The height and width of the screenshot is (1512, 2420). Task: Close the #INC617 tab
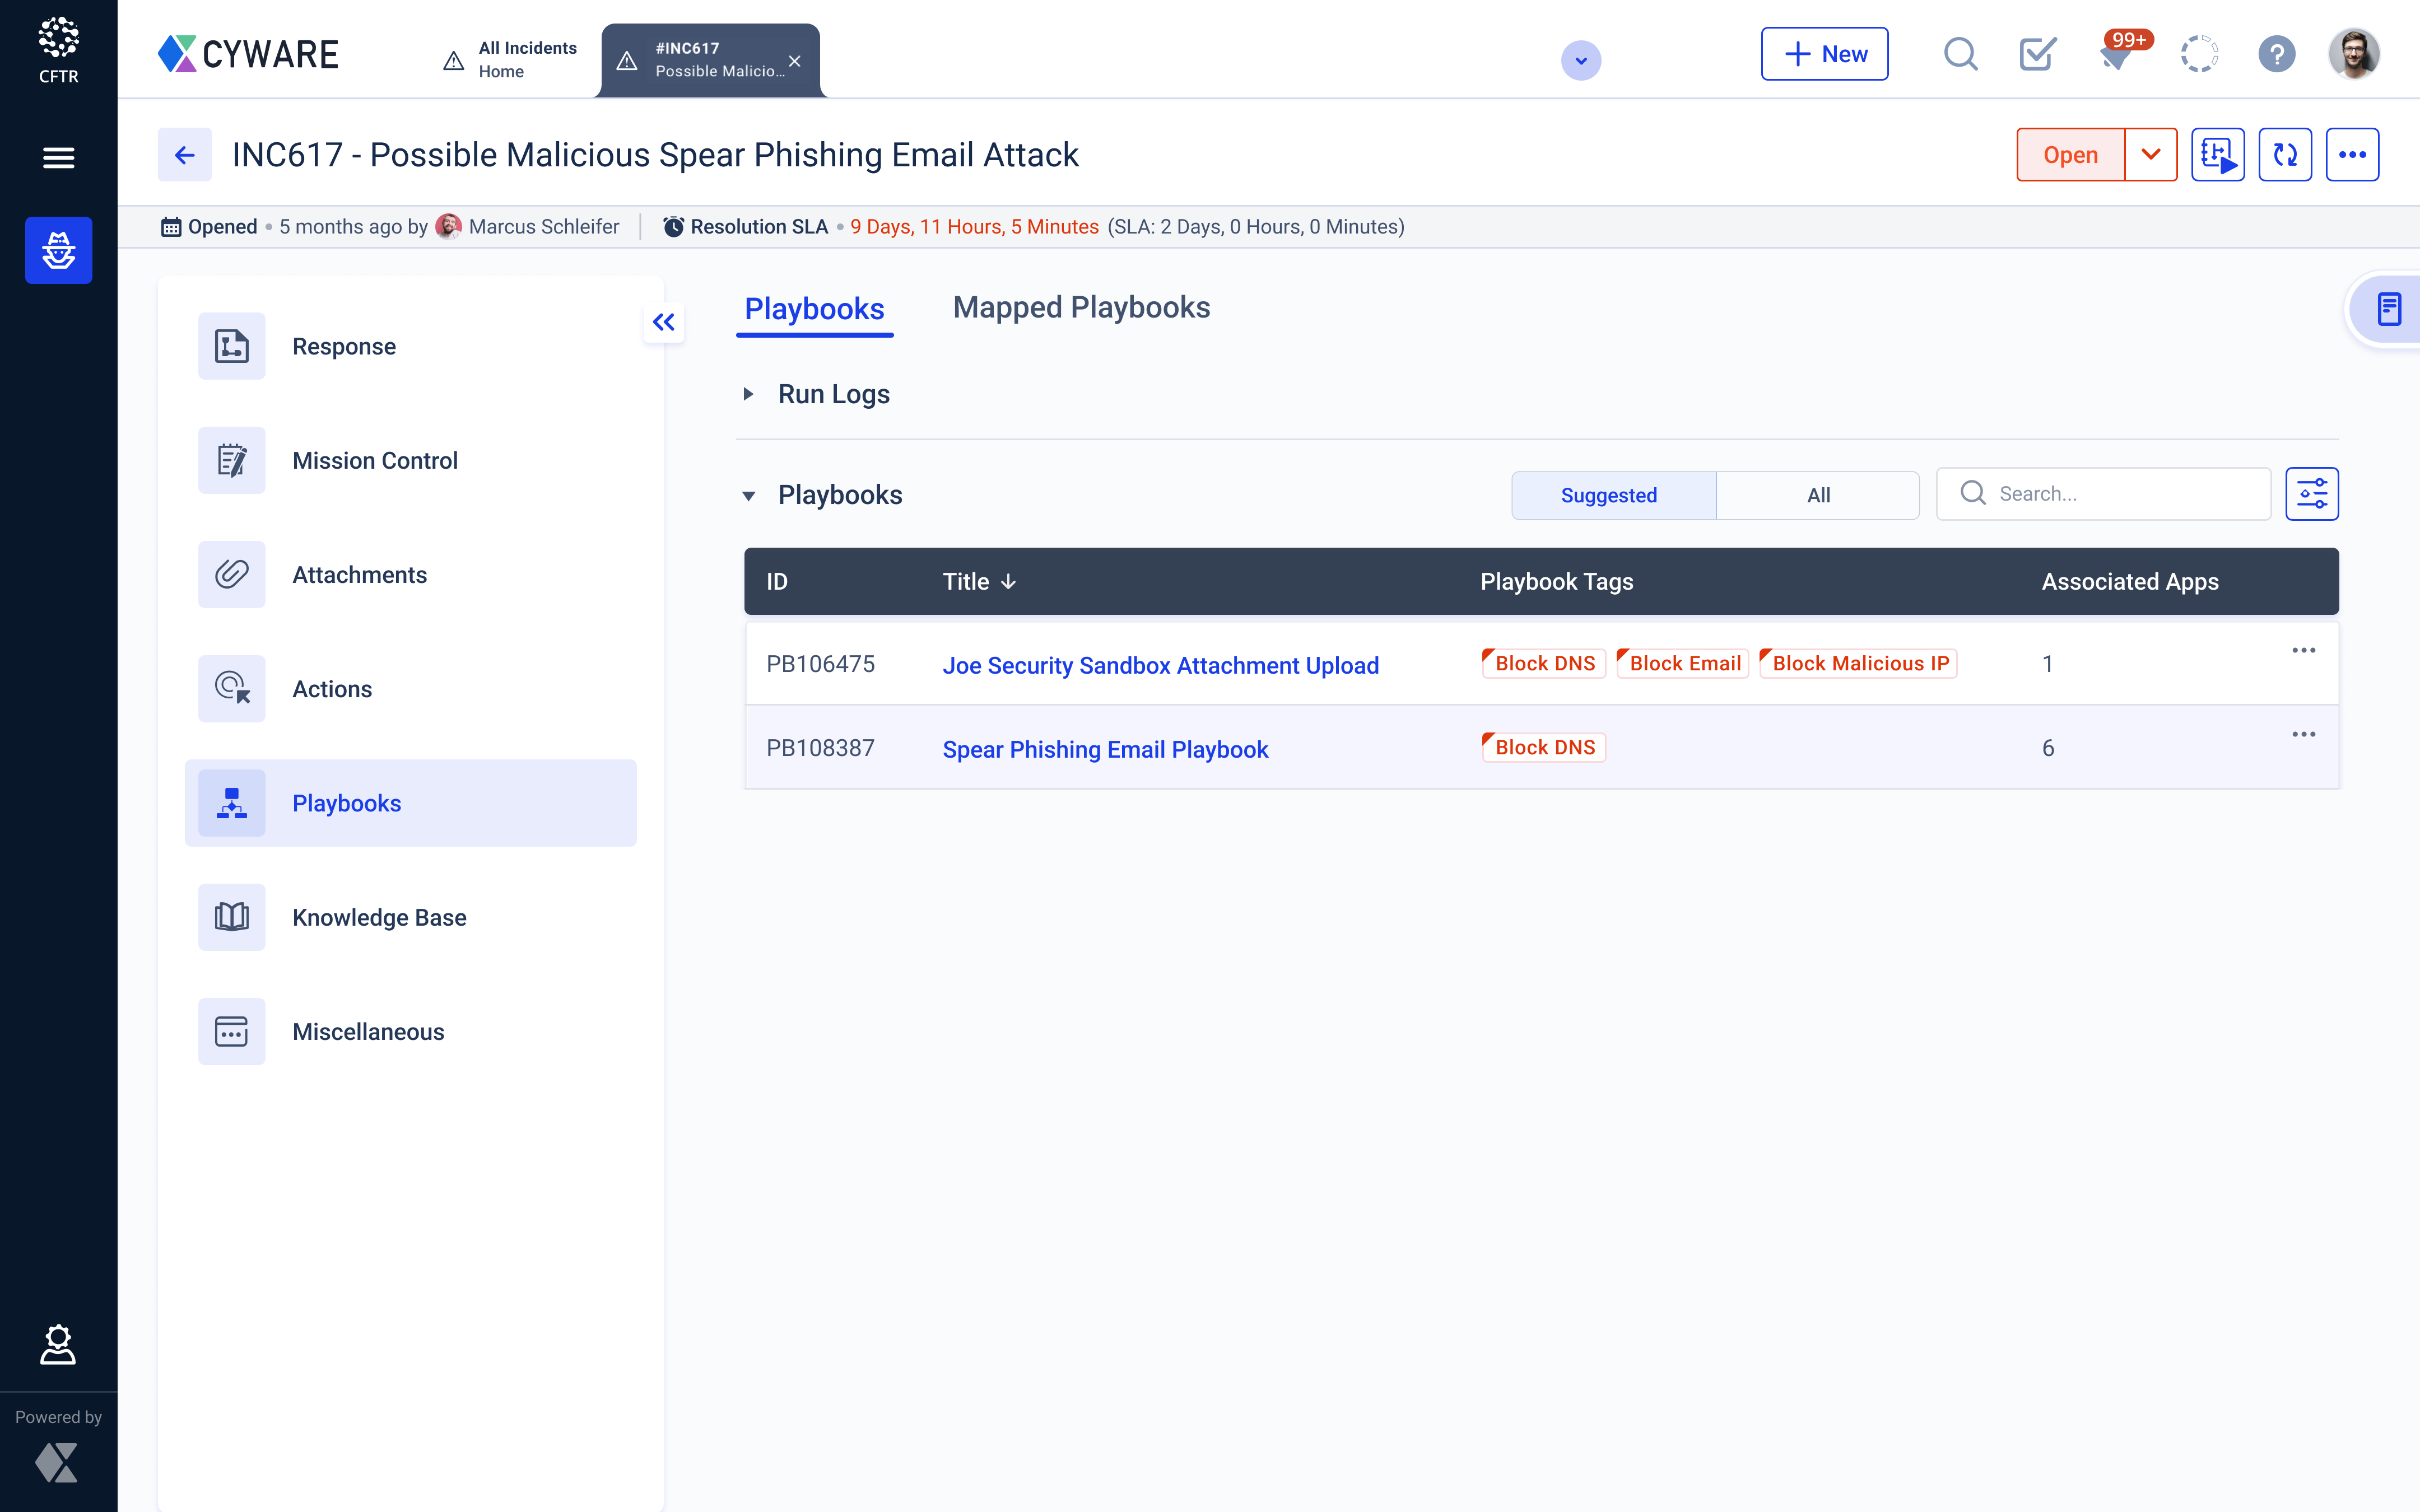coord(794,61)
